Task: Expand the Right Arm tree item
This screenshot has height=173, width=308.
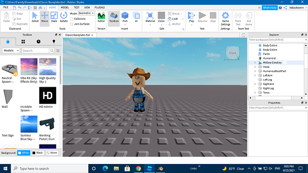Action: (255, 84)
